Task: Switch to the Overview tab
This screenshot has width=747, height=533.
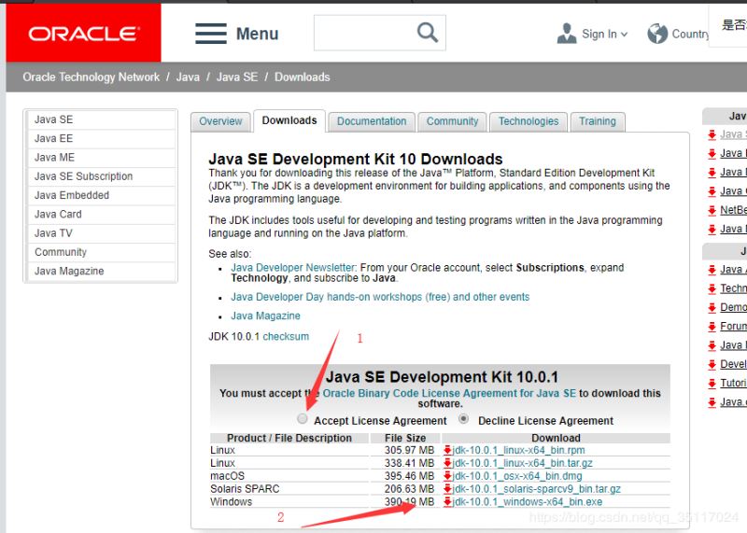Action: (220, 121)
